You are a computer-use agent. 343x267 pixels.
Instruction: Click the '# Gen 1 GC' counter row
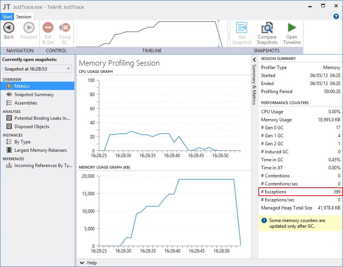tap(301, 136)
